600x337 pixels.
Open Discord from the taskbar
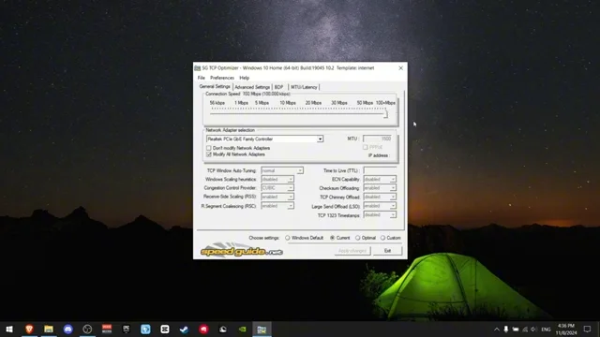pyautogui.click(x=68, y=329)
